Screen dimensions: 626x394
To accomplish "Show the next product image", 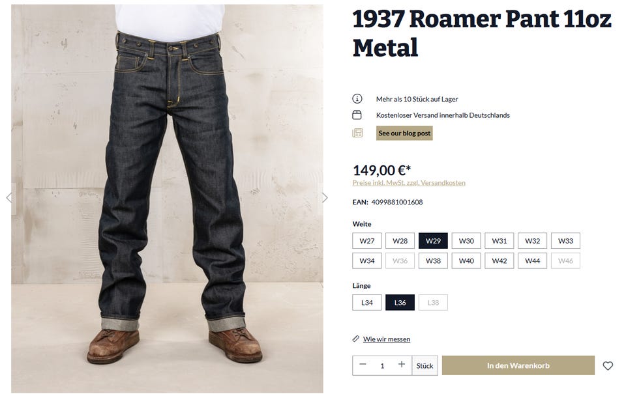I will (x=325, y=197).
